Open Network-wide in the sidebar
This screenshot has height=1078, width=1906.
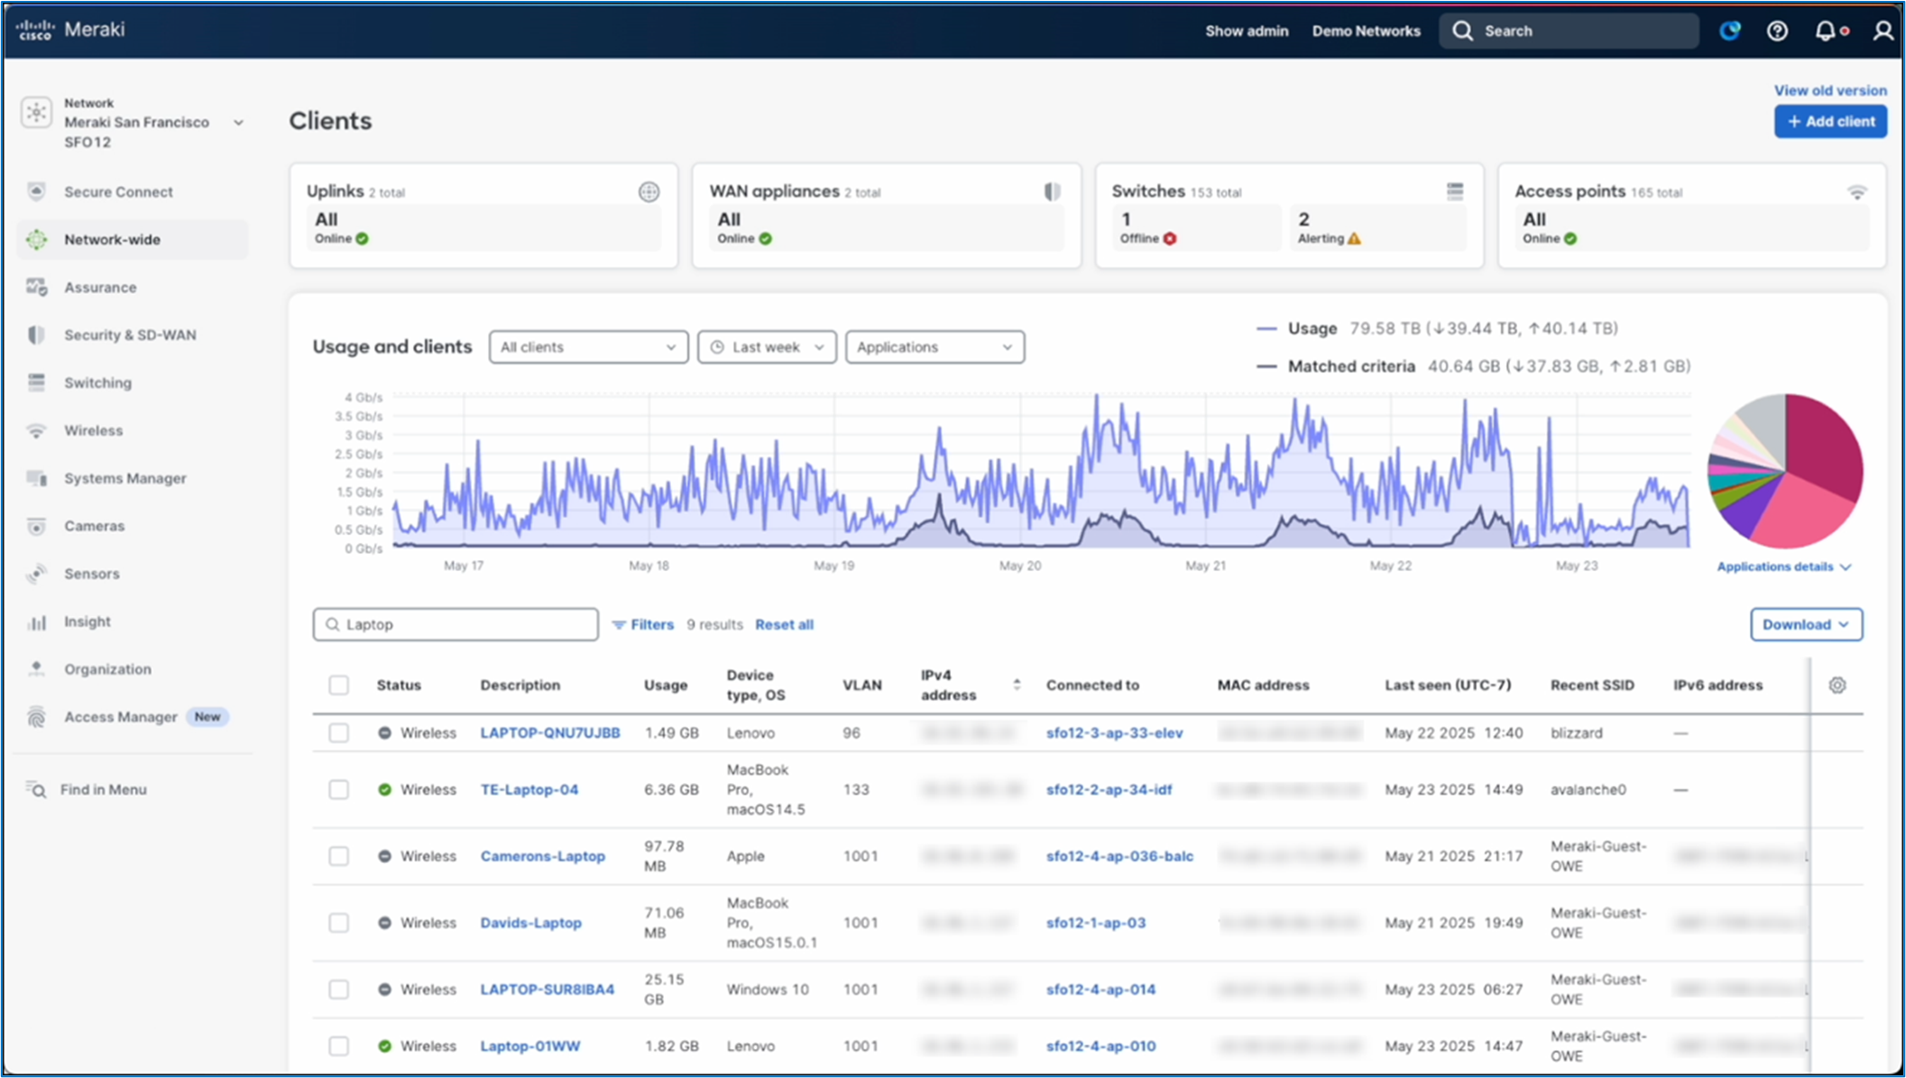pos(133,239)
